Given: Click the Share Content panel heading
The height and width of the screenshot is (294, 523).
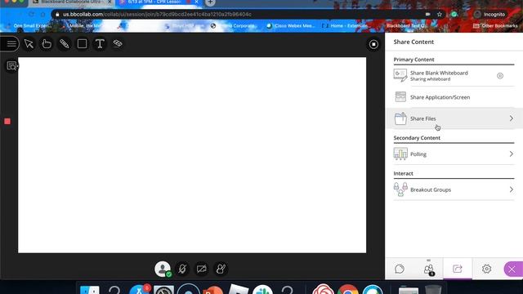Looking at the screenshot, I should pyautogui.click(x=413, y=42).
